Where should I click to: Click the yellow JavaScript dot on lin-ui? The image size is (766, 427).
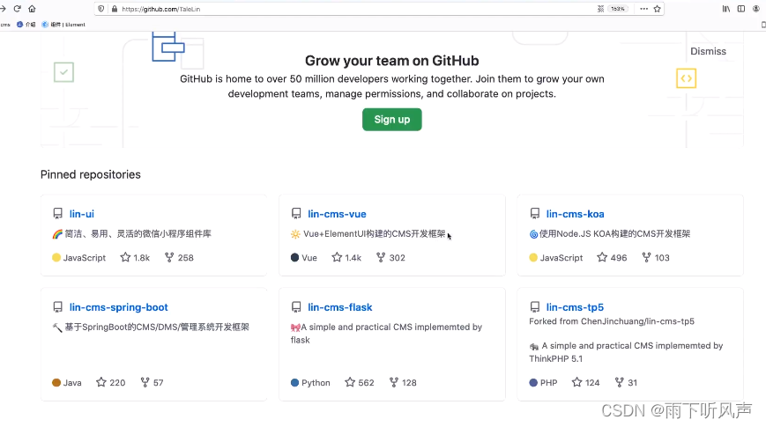pyautogui.click(x=56, y=258)
